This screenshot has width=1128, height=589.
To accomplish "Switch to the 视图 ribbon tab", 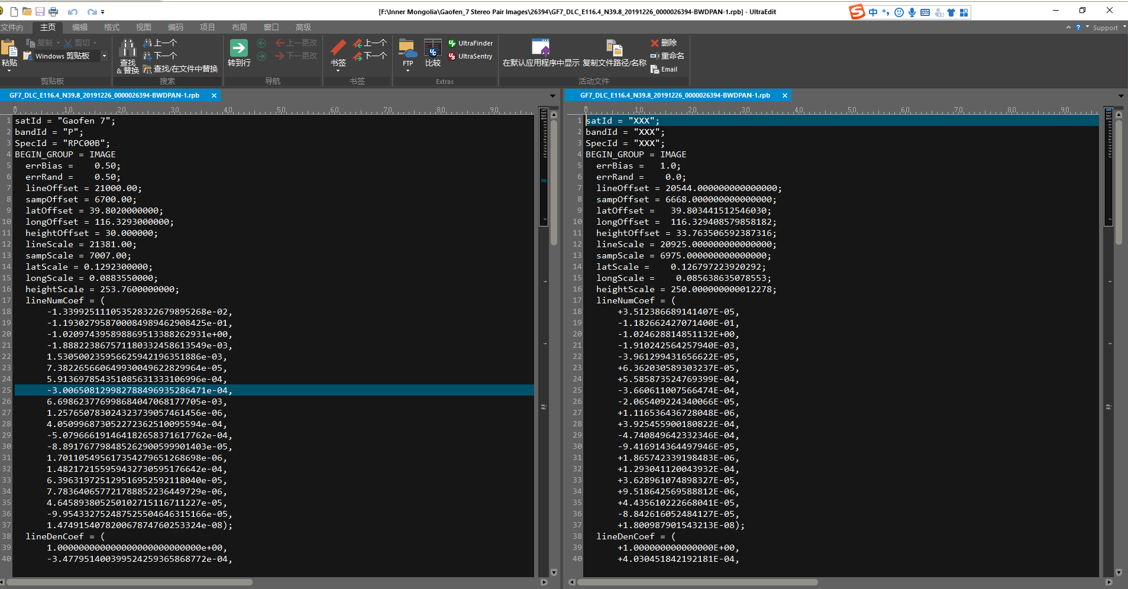I will point(144,27).
